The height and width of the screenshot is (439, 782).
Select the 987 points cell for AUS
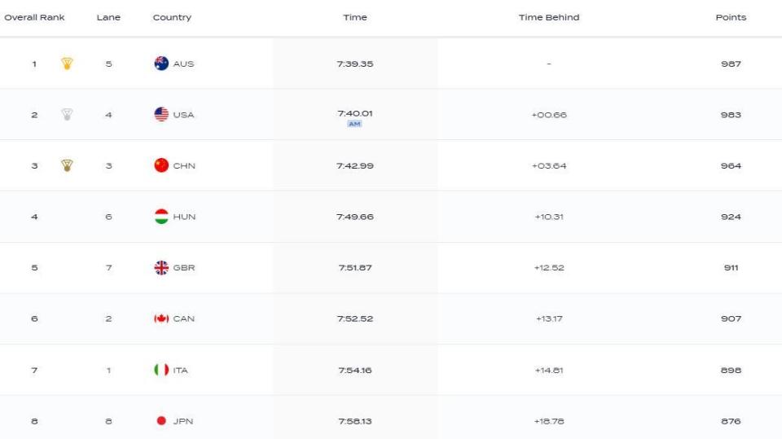pyautogui.click(x=731, y=64)
